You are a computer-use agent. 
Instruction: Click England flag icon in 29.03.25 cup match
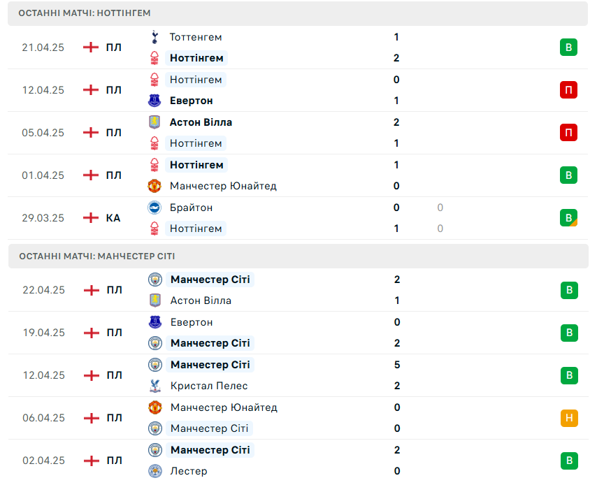(91, 218)
